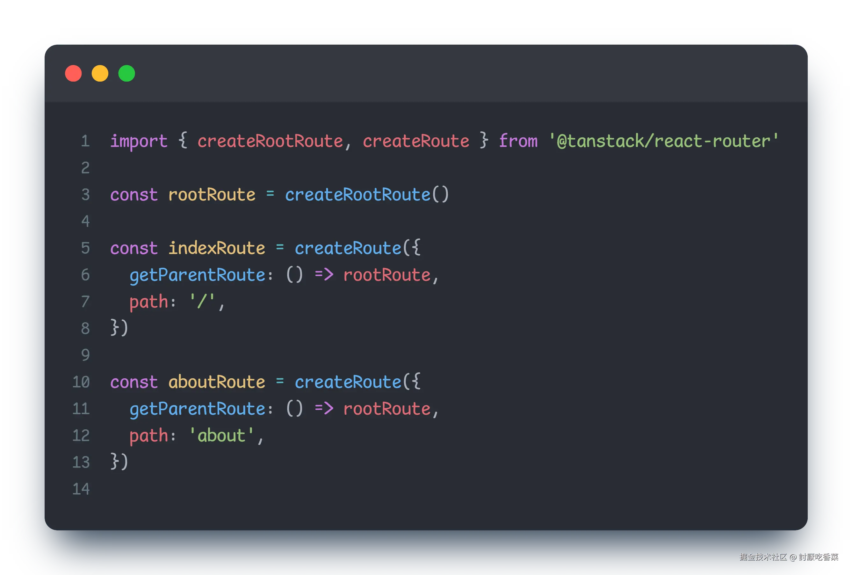
Task: Click the aboutRoute variable name
Action: (x=216, y=382)
